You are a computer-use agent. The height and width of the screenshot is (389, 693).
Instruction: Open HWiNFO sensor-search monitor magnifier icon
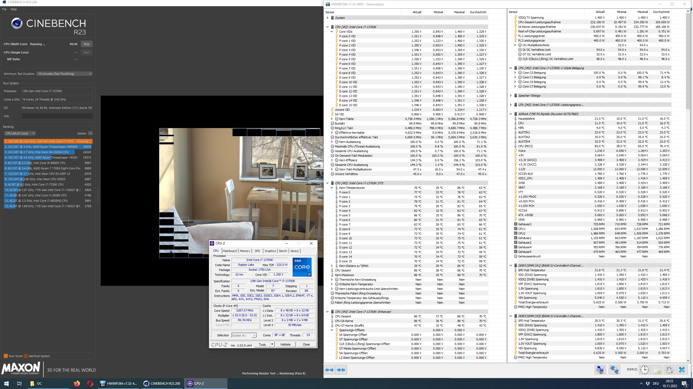[600, 370]
